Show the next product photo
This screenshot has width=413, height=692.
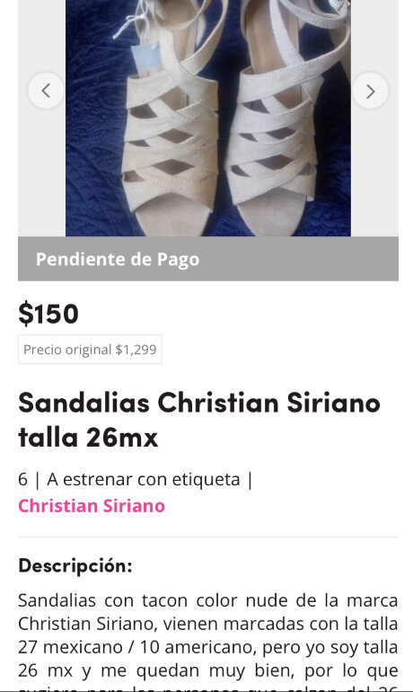tap(370, 91)
